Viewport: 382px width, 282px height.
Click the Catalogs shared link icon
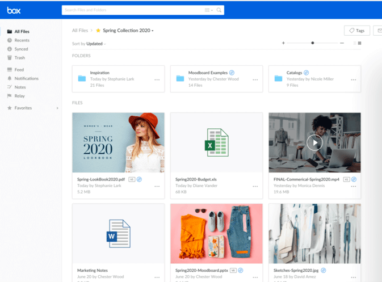click(x=307, y=73)
